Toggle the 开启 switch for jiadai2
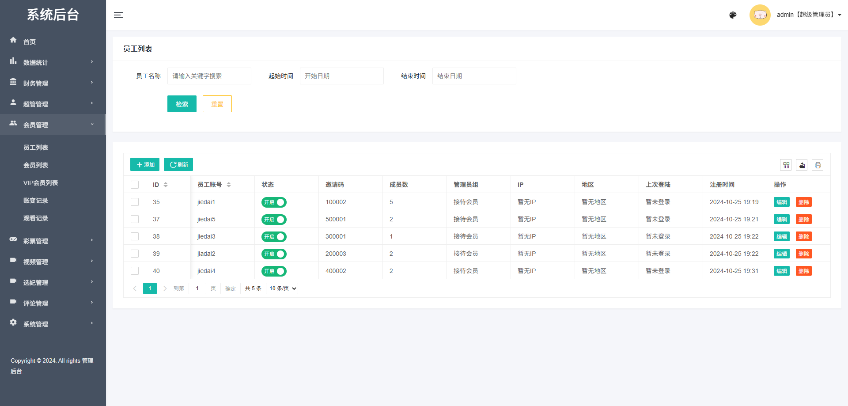 pos(274,254)
